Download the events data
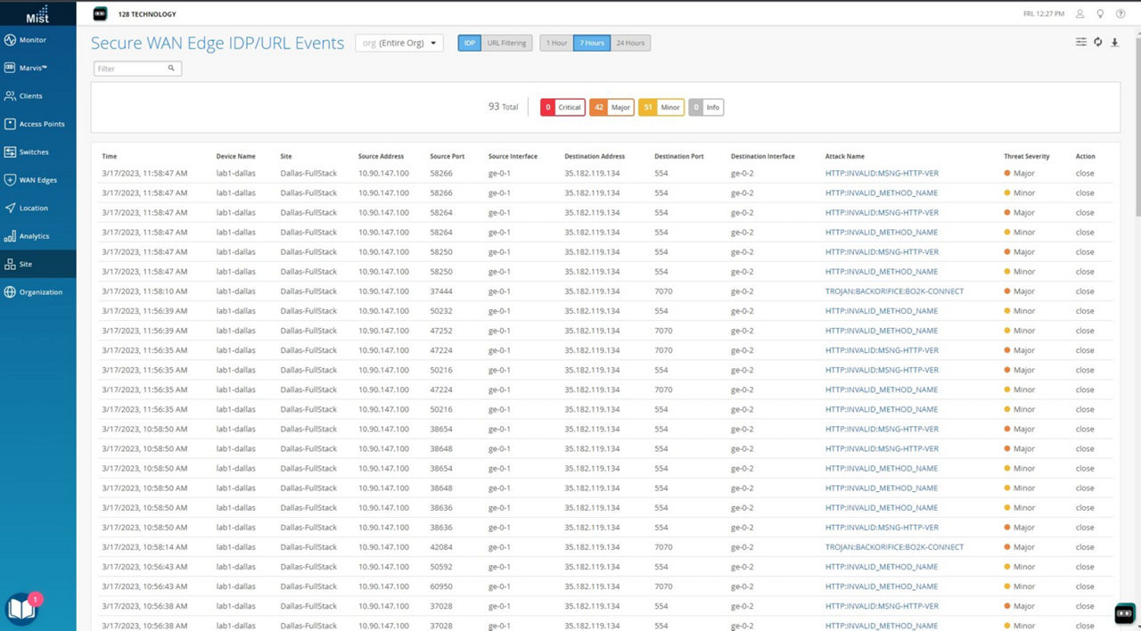This screenshot has height=631, width=1141. coord(1114,42)
